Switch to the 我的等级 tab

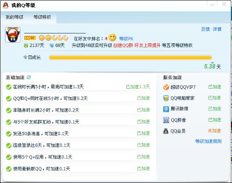14,17
